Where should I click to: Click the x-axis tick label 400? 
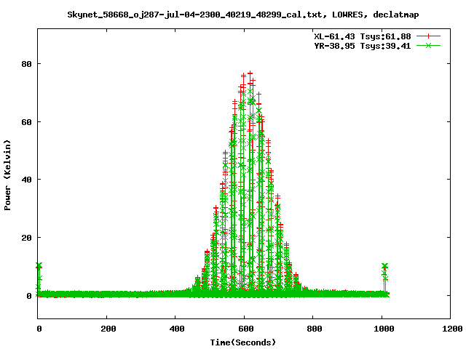[177, 329]
